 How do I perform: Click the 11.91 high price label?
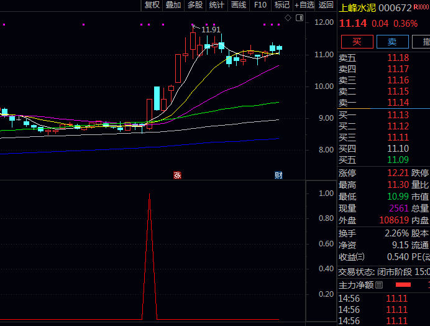(x=211, y=30)
